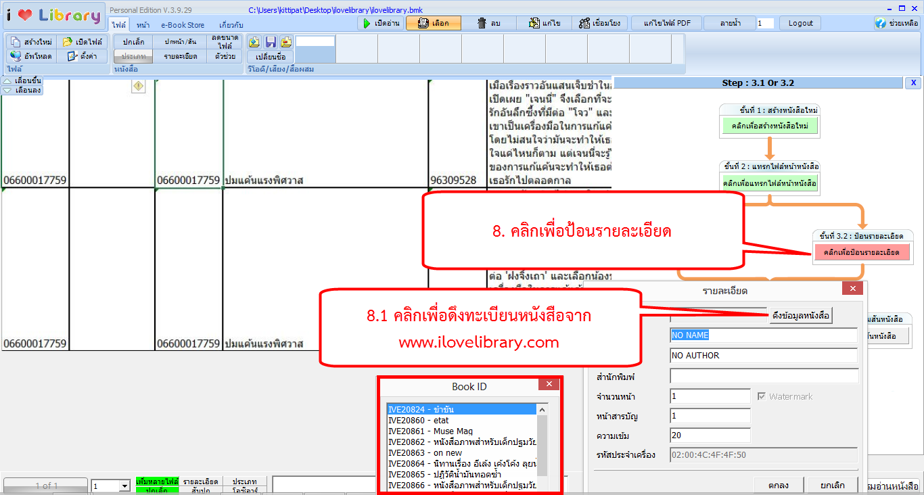Screen dimensions: 924x495
Task: Select IVE20861 - Muse Mag entry
Action: (x=463, y=431)
